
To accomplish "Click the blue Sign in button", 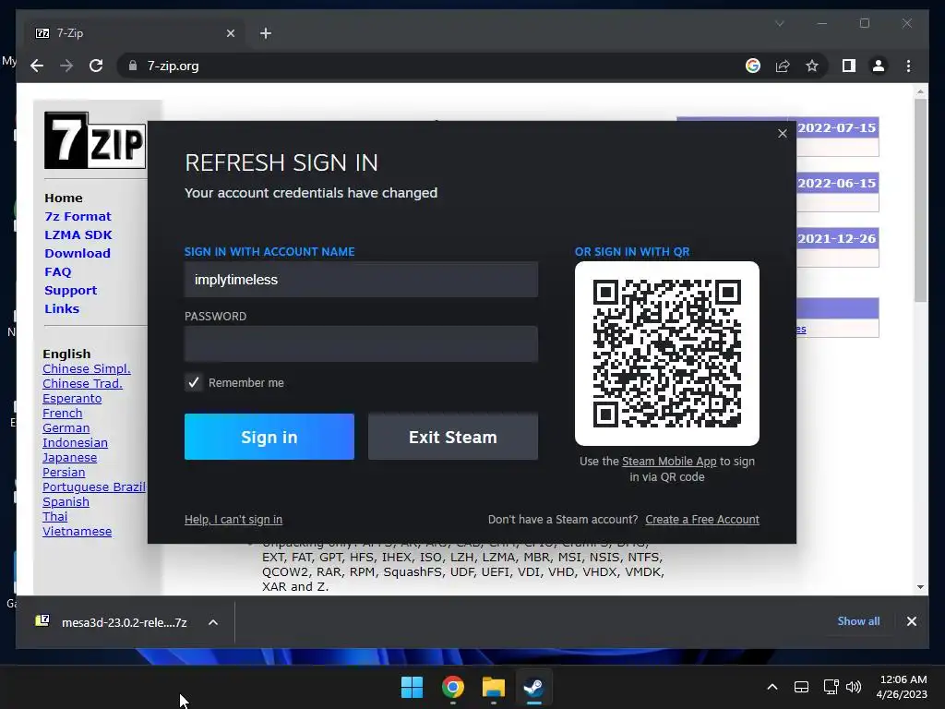I will (269, 437).
